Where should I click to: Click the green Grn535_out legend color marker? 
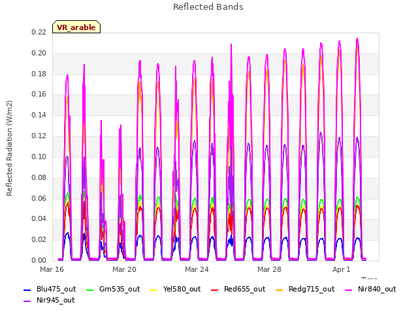point(90,290)
